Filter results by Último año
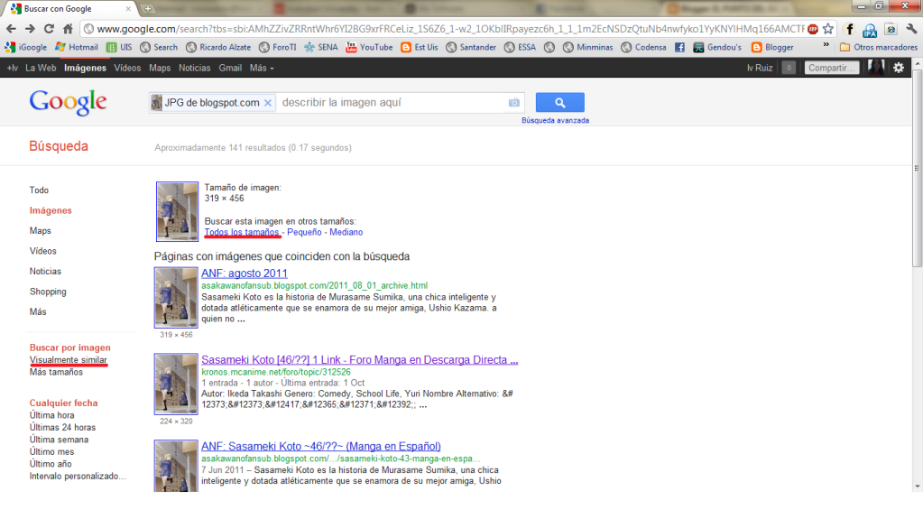 (51, 464)
